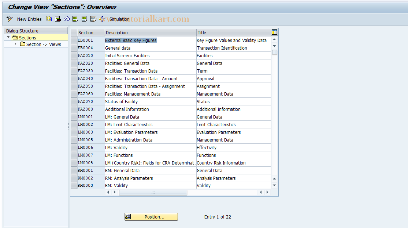The width and height of the screenshot is (408, 228).
Task: Click the General data description cell
Action: pos(151,48)
